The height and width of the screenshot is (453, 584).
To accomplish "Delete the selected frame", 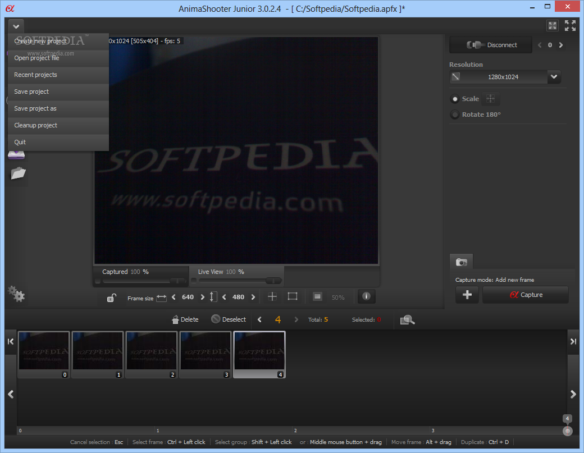I will pyautogui.click(x=185, y=319).
